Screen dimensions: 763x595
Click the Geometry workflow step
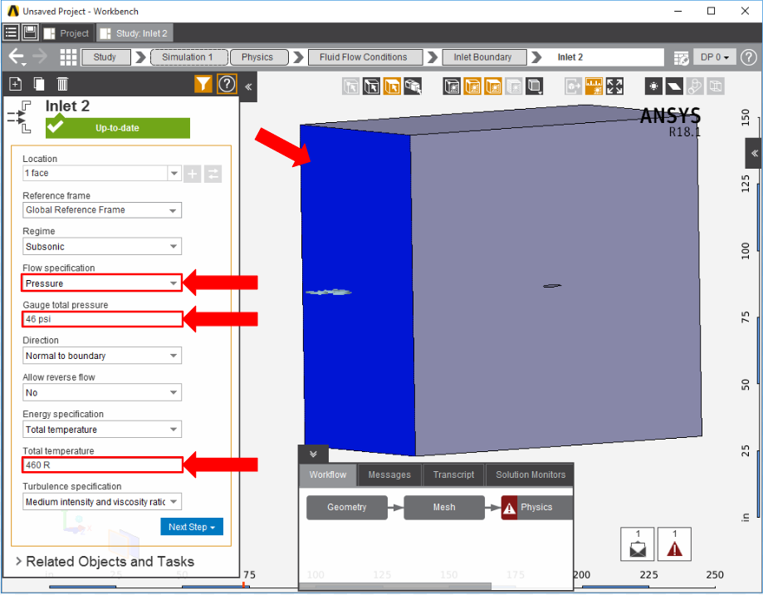click(x=347, y=508)
